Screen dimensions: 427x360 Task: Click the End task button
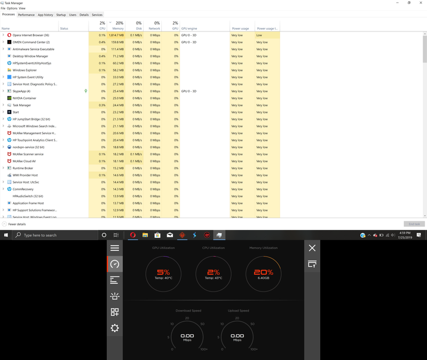414,224
